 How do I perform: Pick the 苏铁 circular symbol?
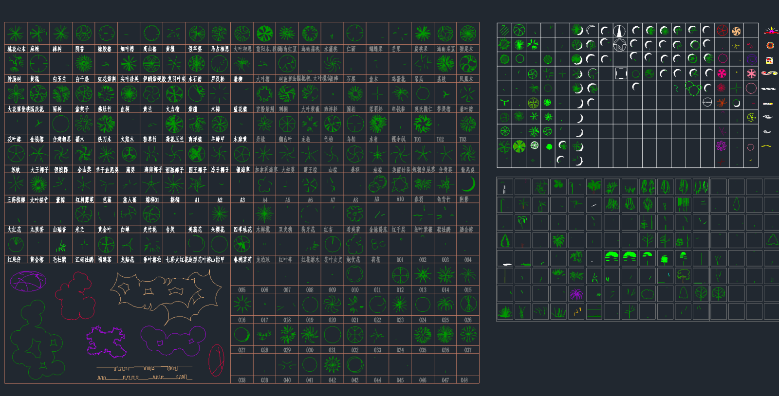click(16, 154)
